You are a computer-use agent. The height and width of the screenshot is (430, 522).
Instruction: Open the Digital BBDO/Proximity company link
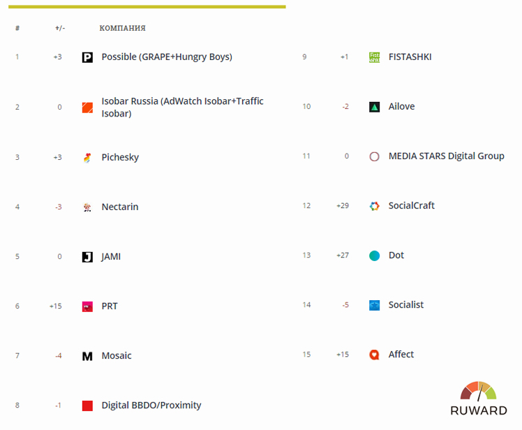point(151,406)
